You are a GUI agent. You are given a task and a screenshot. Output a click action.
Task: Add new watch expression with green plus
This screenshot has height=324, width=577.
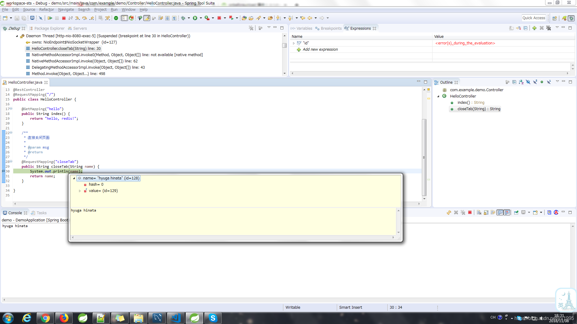click(534, 28)
